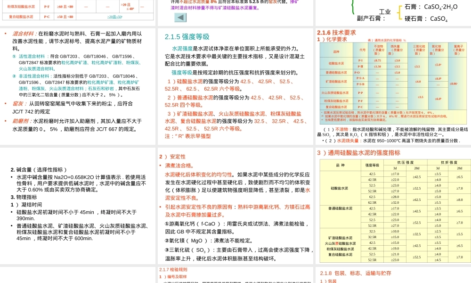Click the 1）编号及取样 subheading
471x283 pixels.
pyautogui.click(x=173, y=277)
